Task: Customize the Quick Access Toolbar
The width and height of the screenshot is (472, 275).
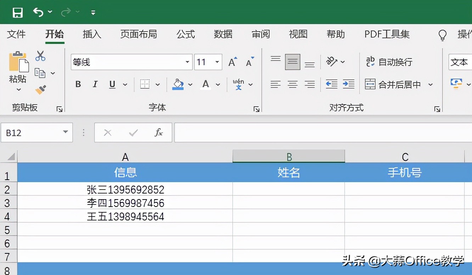Action: [93, 13]
